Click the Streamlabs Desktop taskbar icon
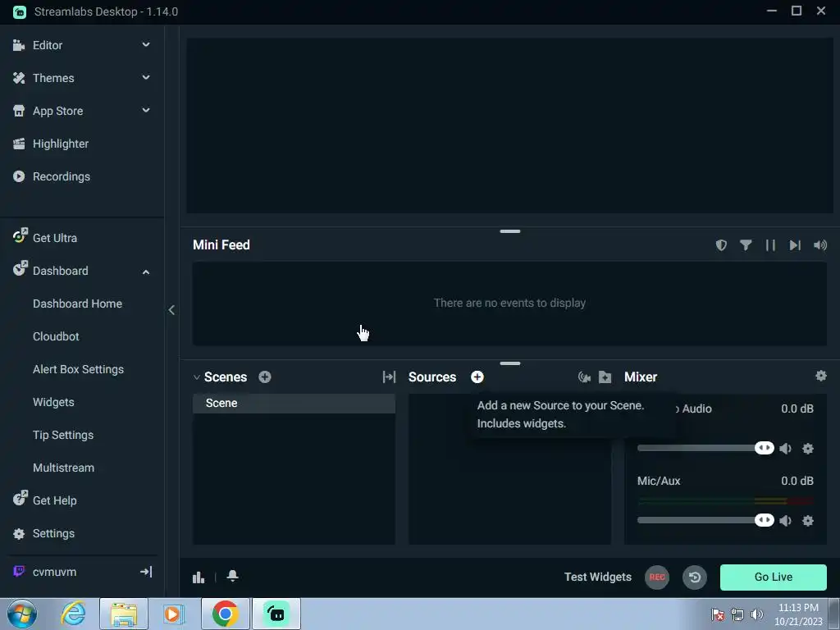Viewport: 840px width, 630px height. 276,614
